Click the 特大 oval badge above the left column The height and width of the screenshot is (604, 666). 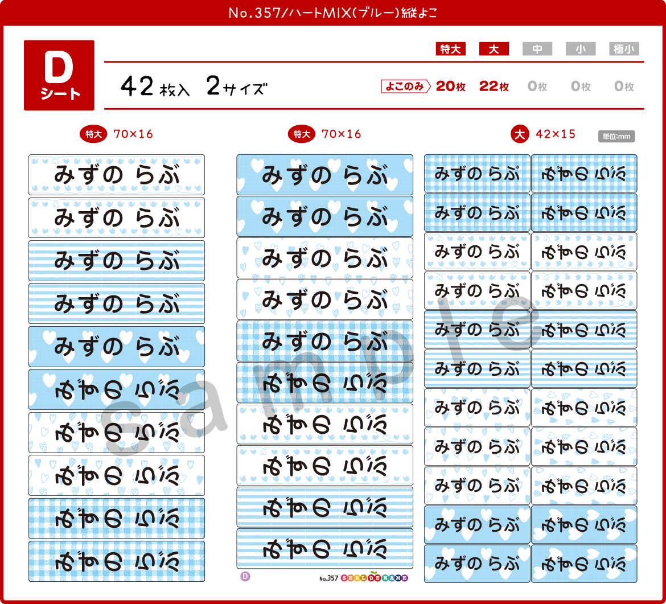(x=93, y=134)
